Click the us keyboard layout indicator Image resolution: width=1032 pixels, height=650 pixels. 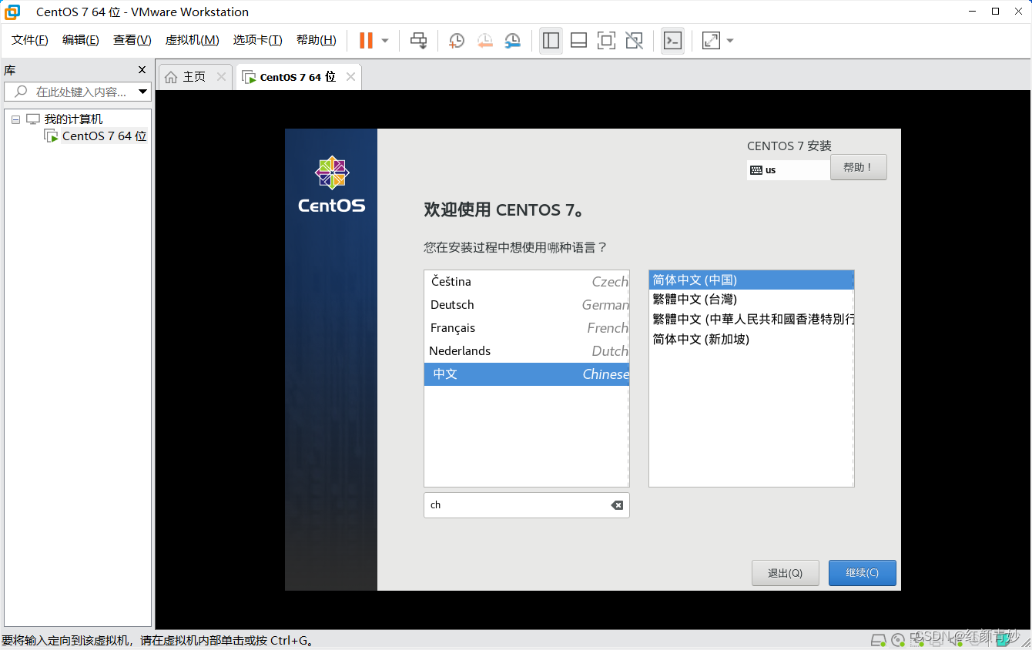point(789,170)
